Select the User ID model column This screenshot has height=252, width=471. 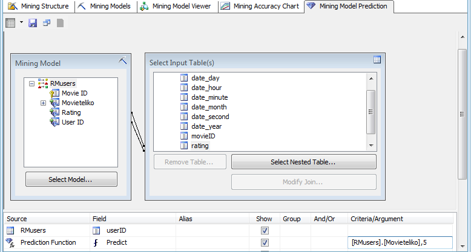click(x=73, y=122)
